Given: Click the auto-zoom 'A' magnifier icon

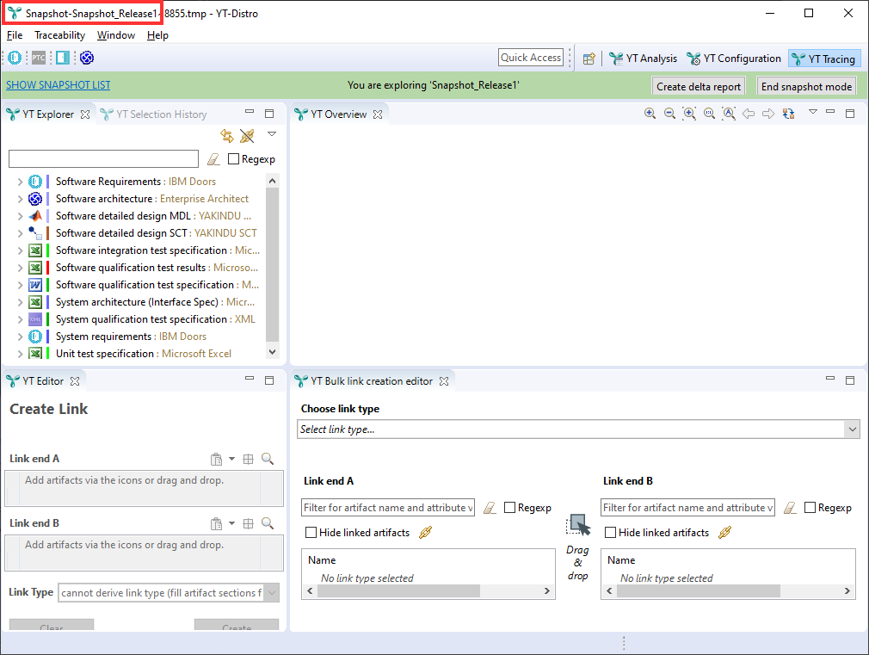Looking at the screenshot, I should coord(730,114).
